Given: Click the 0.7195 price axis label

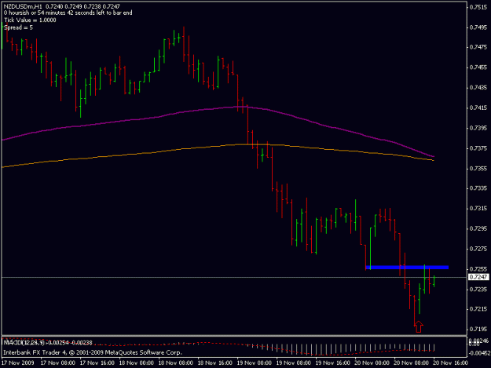Looking at the screenshot, I should 478,329.
